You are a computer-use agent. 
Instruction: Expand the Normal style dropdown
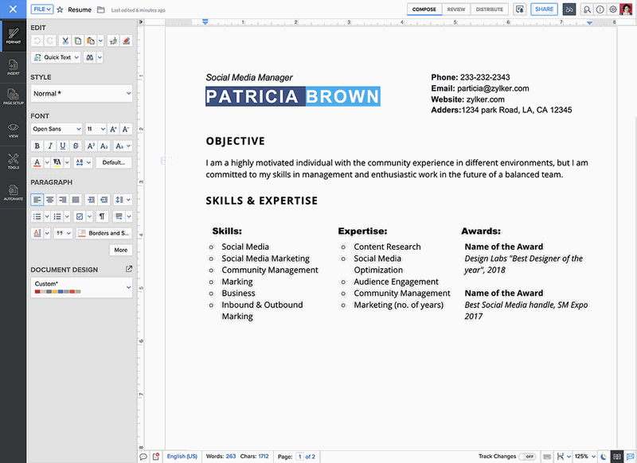pyautogui.click(x=82, y=94)
